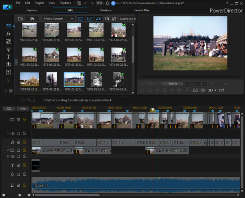The height and width of the screenshot is (198, 245).
Task: Click the sidebar rooms up arrow
Action: [5, 91]
